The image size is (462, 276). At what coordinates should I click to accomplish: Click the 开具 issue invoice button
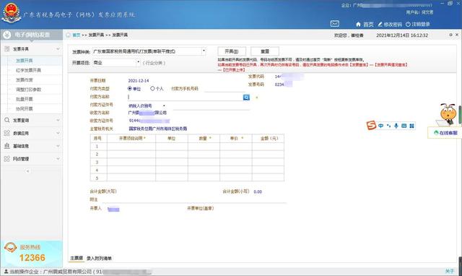click(x=232, y=51)
